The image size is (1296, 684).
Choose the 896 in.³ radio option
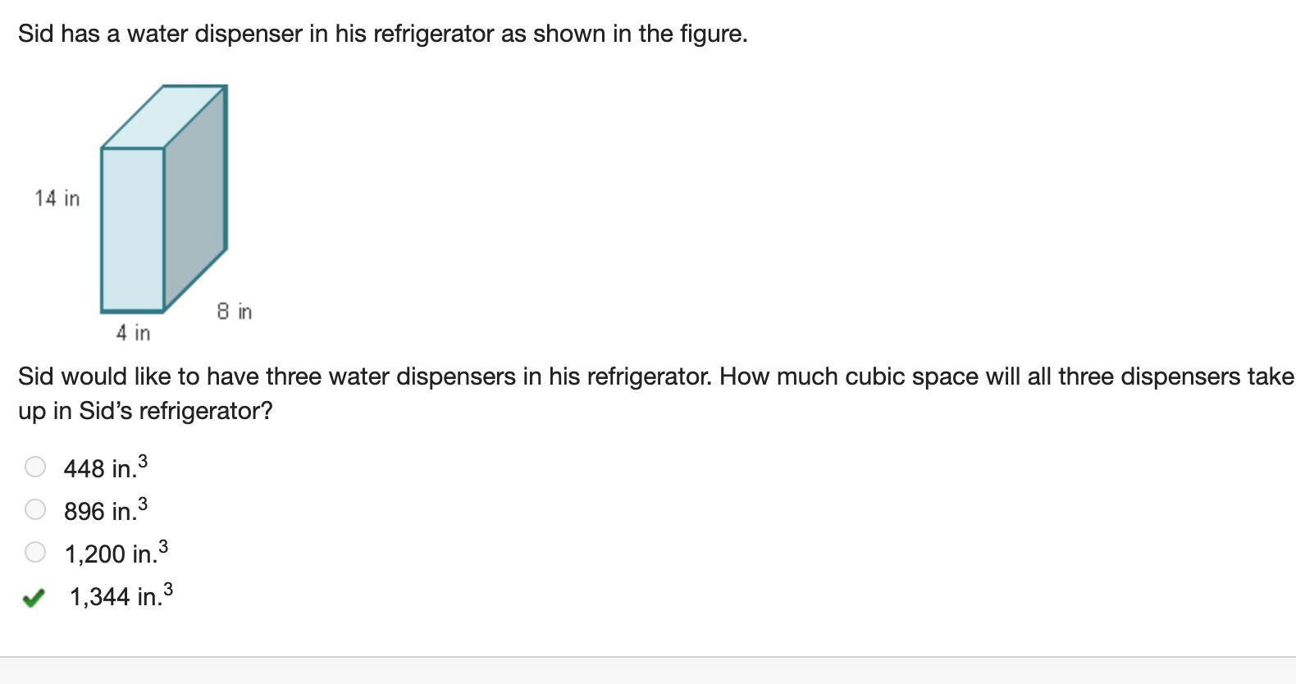tap(34, 509)
